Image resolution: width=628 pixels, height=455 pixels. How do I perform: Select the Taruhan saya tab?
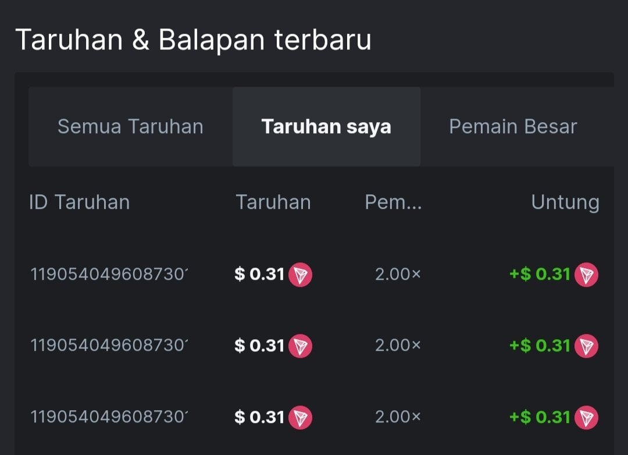click(326, 127)
